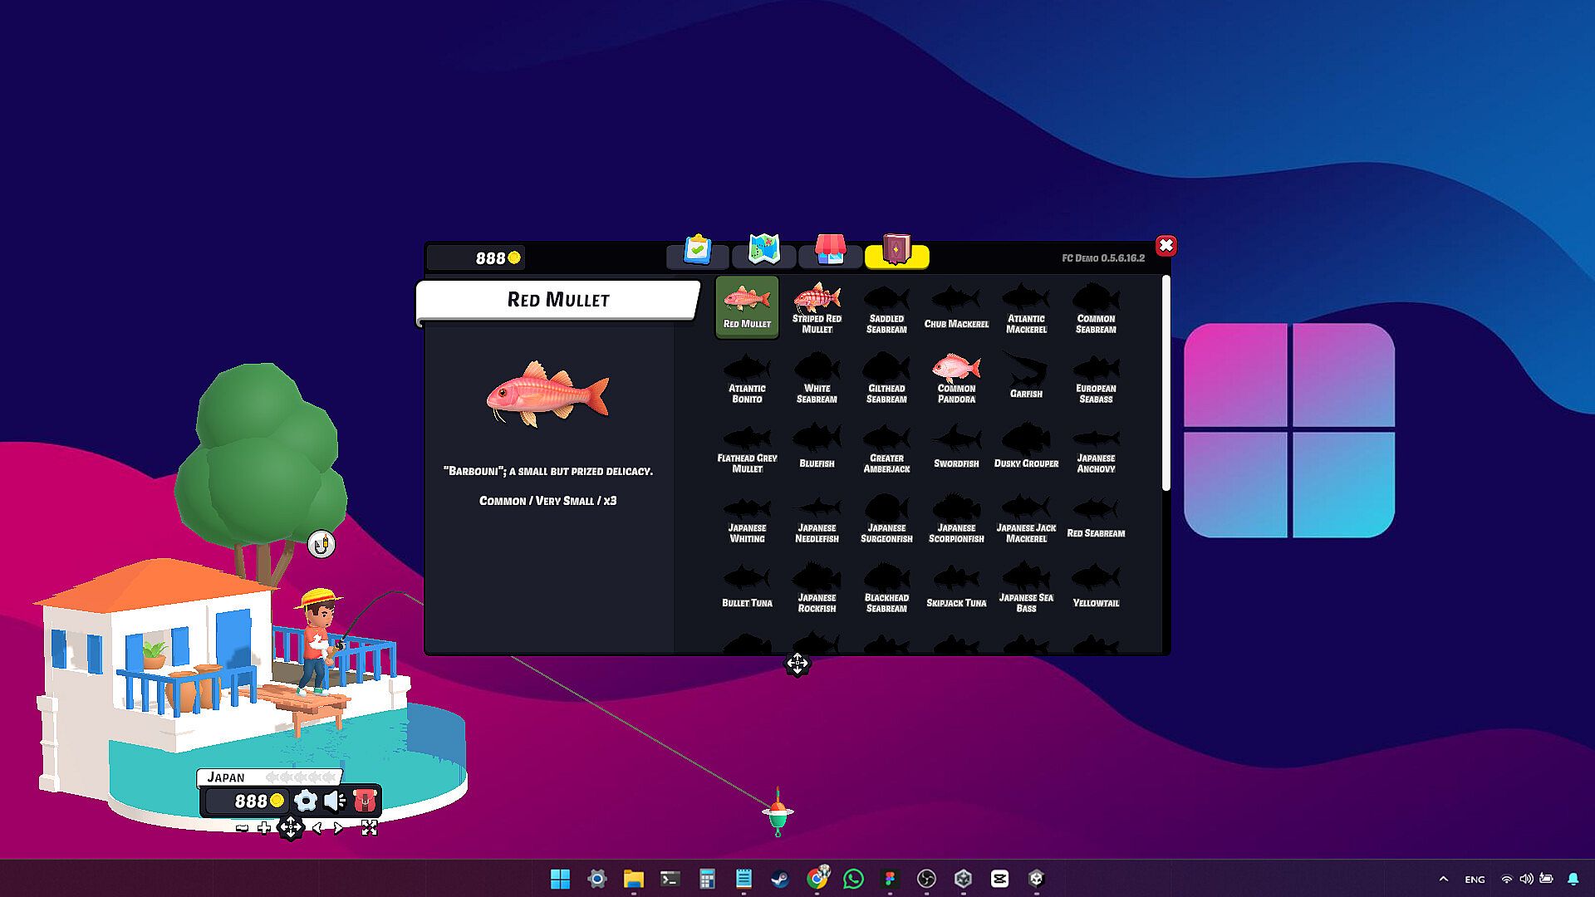The width and height of the screenshot is (1595, 897).
Task: Open settings gear in island HUD
Action: [x=306, y=801]
